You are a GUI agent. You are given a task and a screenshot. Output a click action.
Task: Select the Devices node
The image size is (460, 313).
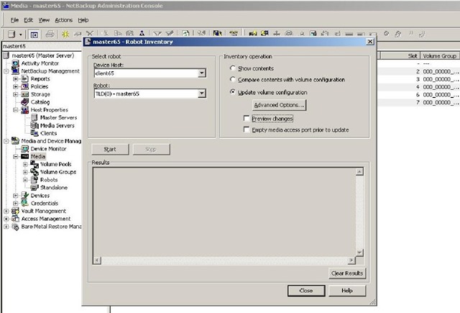tap(40, 196)
